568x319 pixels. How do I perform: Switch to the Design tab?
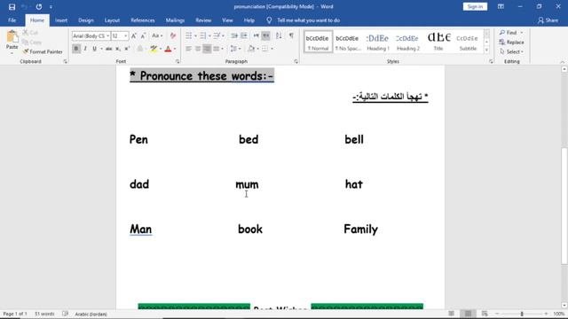click(86, 20)
